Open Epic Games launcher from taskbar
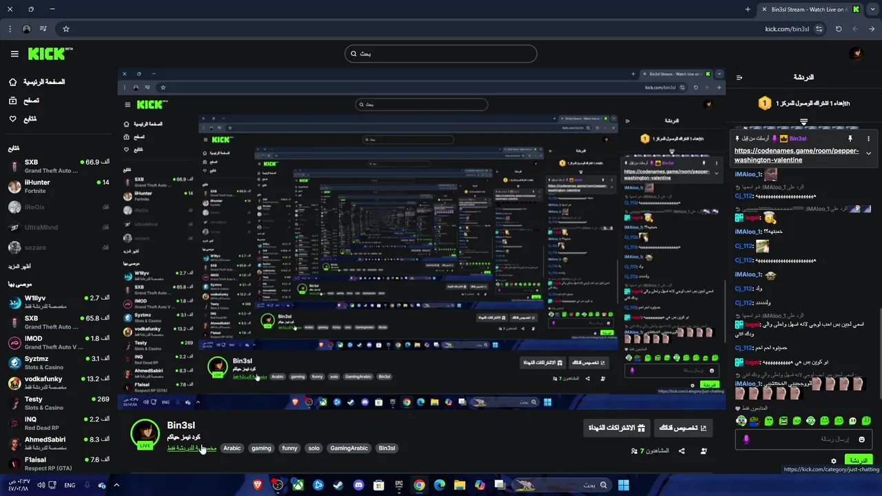Viewport: 882px width, 496px height. [x=399, y=485]
